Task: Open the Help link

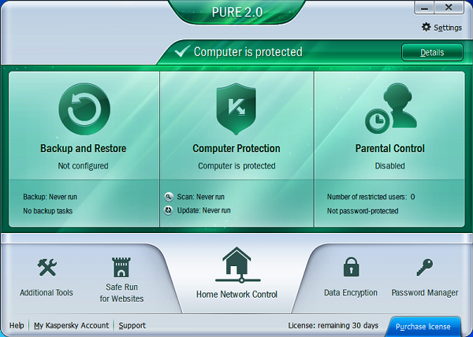Action: pyautogui.click(x=17, y=325)
